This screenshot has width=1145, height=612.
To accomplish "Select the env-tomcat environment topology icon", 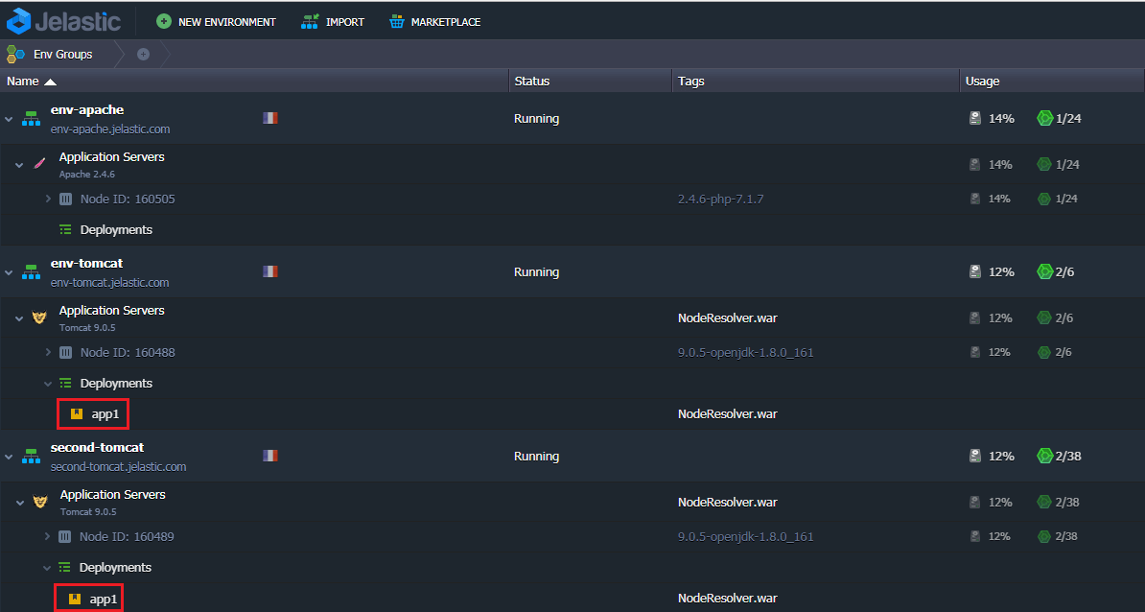I will [x=31, y=271].
